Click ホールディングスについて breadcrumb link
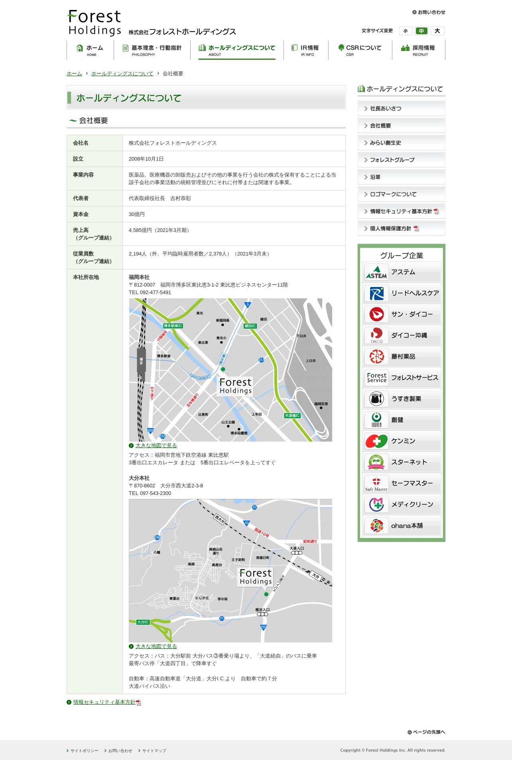The height and width of the screenshot is (760, 512). coord(122,74)
